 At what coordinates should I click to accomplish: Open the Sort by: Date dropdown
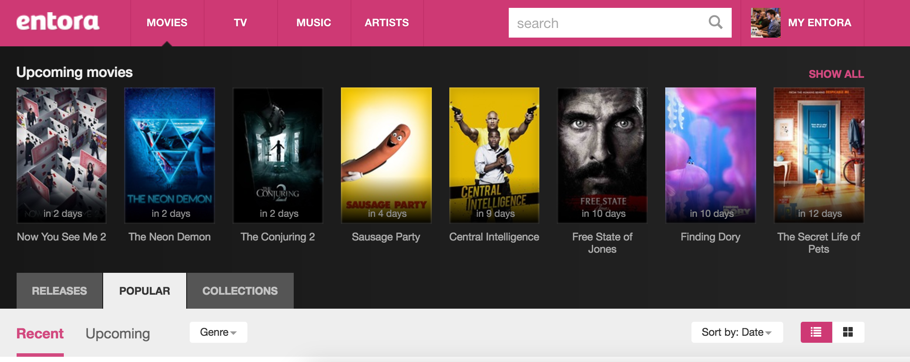pyautogui.click(x=737, y=332)
